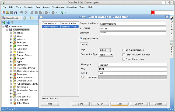Expand the Tables tree node
Screen dimensions: 175x112
coord(10,33)
